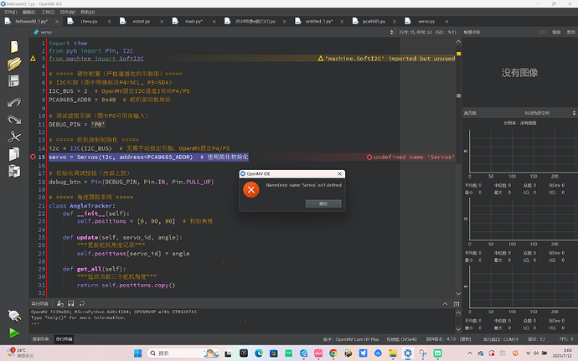
Task: Click the SoftI2C imported but unused warning
Action: coord(386,59)
